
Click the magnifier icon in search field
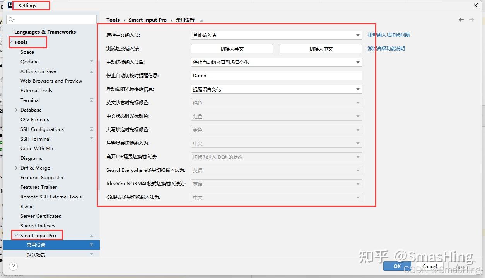(10, 19)
